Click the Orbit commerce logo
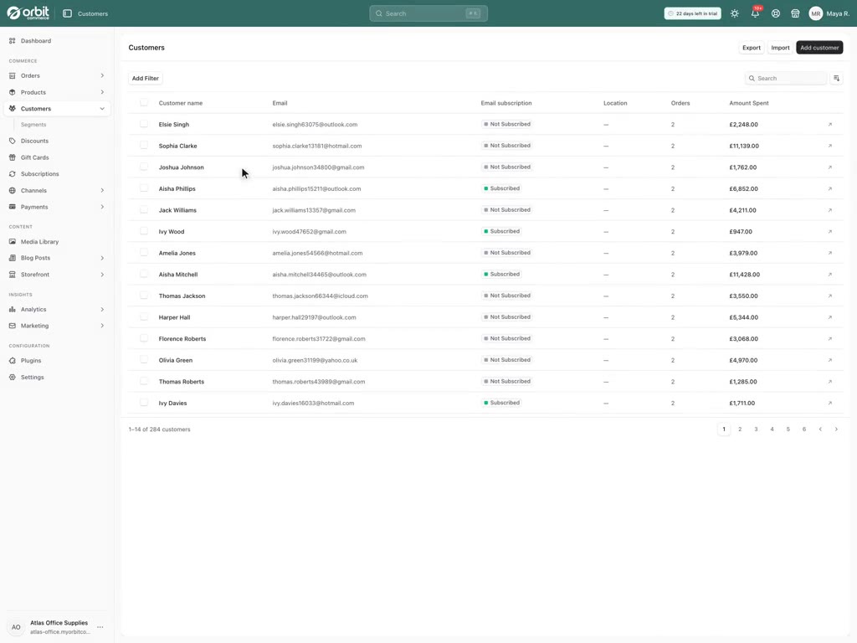Viewport: 857px width, 643px height. pyautogui.click(x=28, y=13)
